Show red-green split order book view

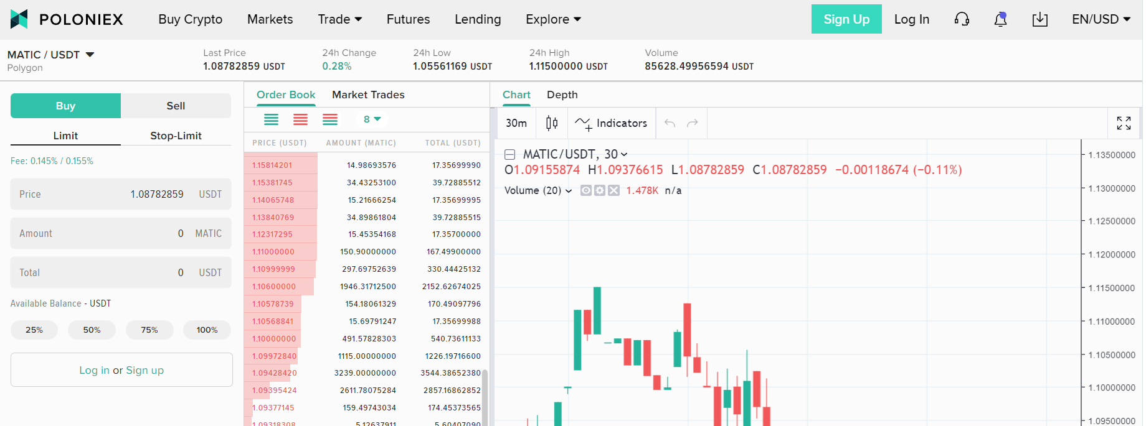[330, 119]
